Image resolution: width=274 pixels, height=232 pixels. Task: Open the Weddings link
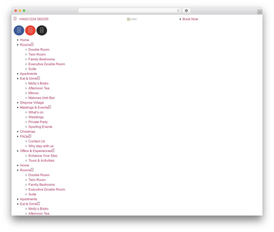[36, 117]
